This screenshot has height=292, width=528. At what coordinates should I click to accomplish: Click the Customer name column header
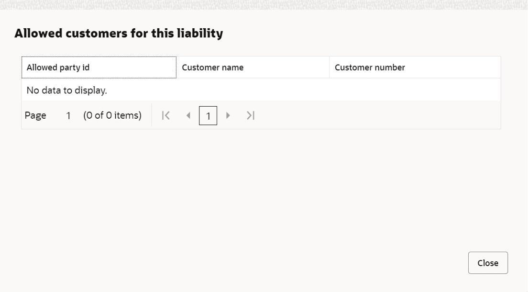[253, 67]
